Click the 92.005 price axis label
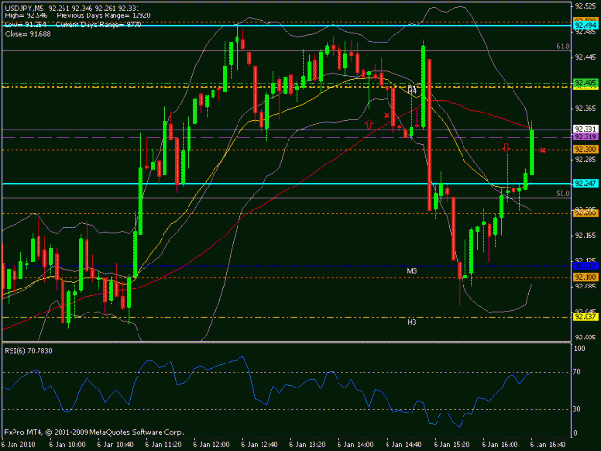This screenshot has width=601, height=451. point(586,338)
